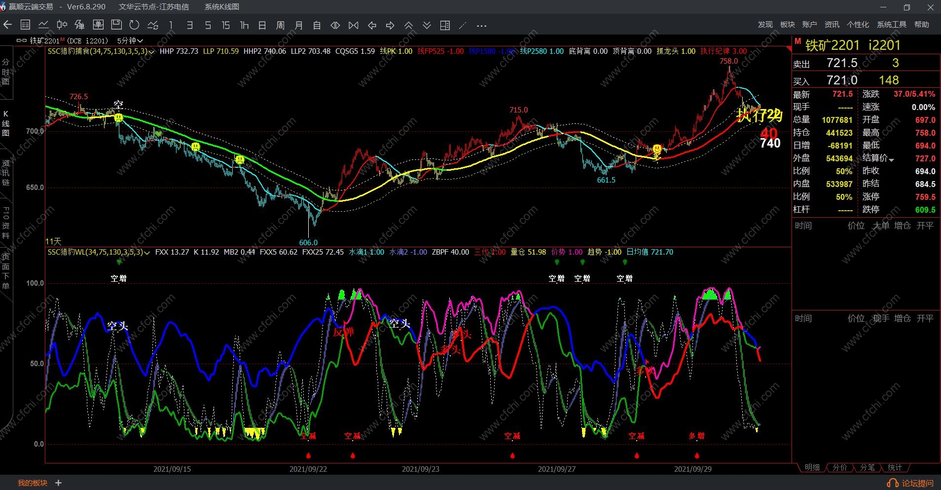The width and height of the screenshot is (941, 490).
Task: Switch to the 1-hour (1h) period
Action: (x=244, y=25)
